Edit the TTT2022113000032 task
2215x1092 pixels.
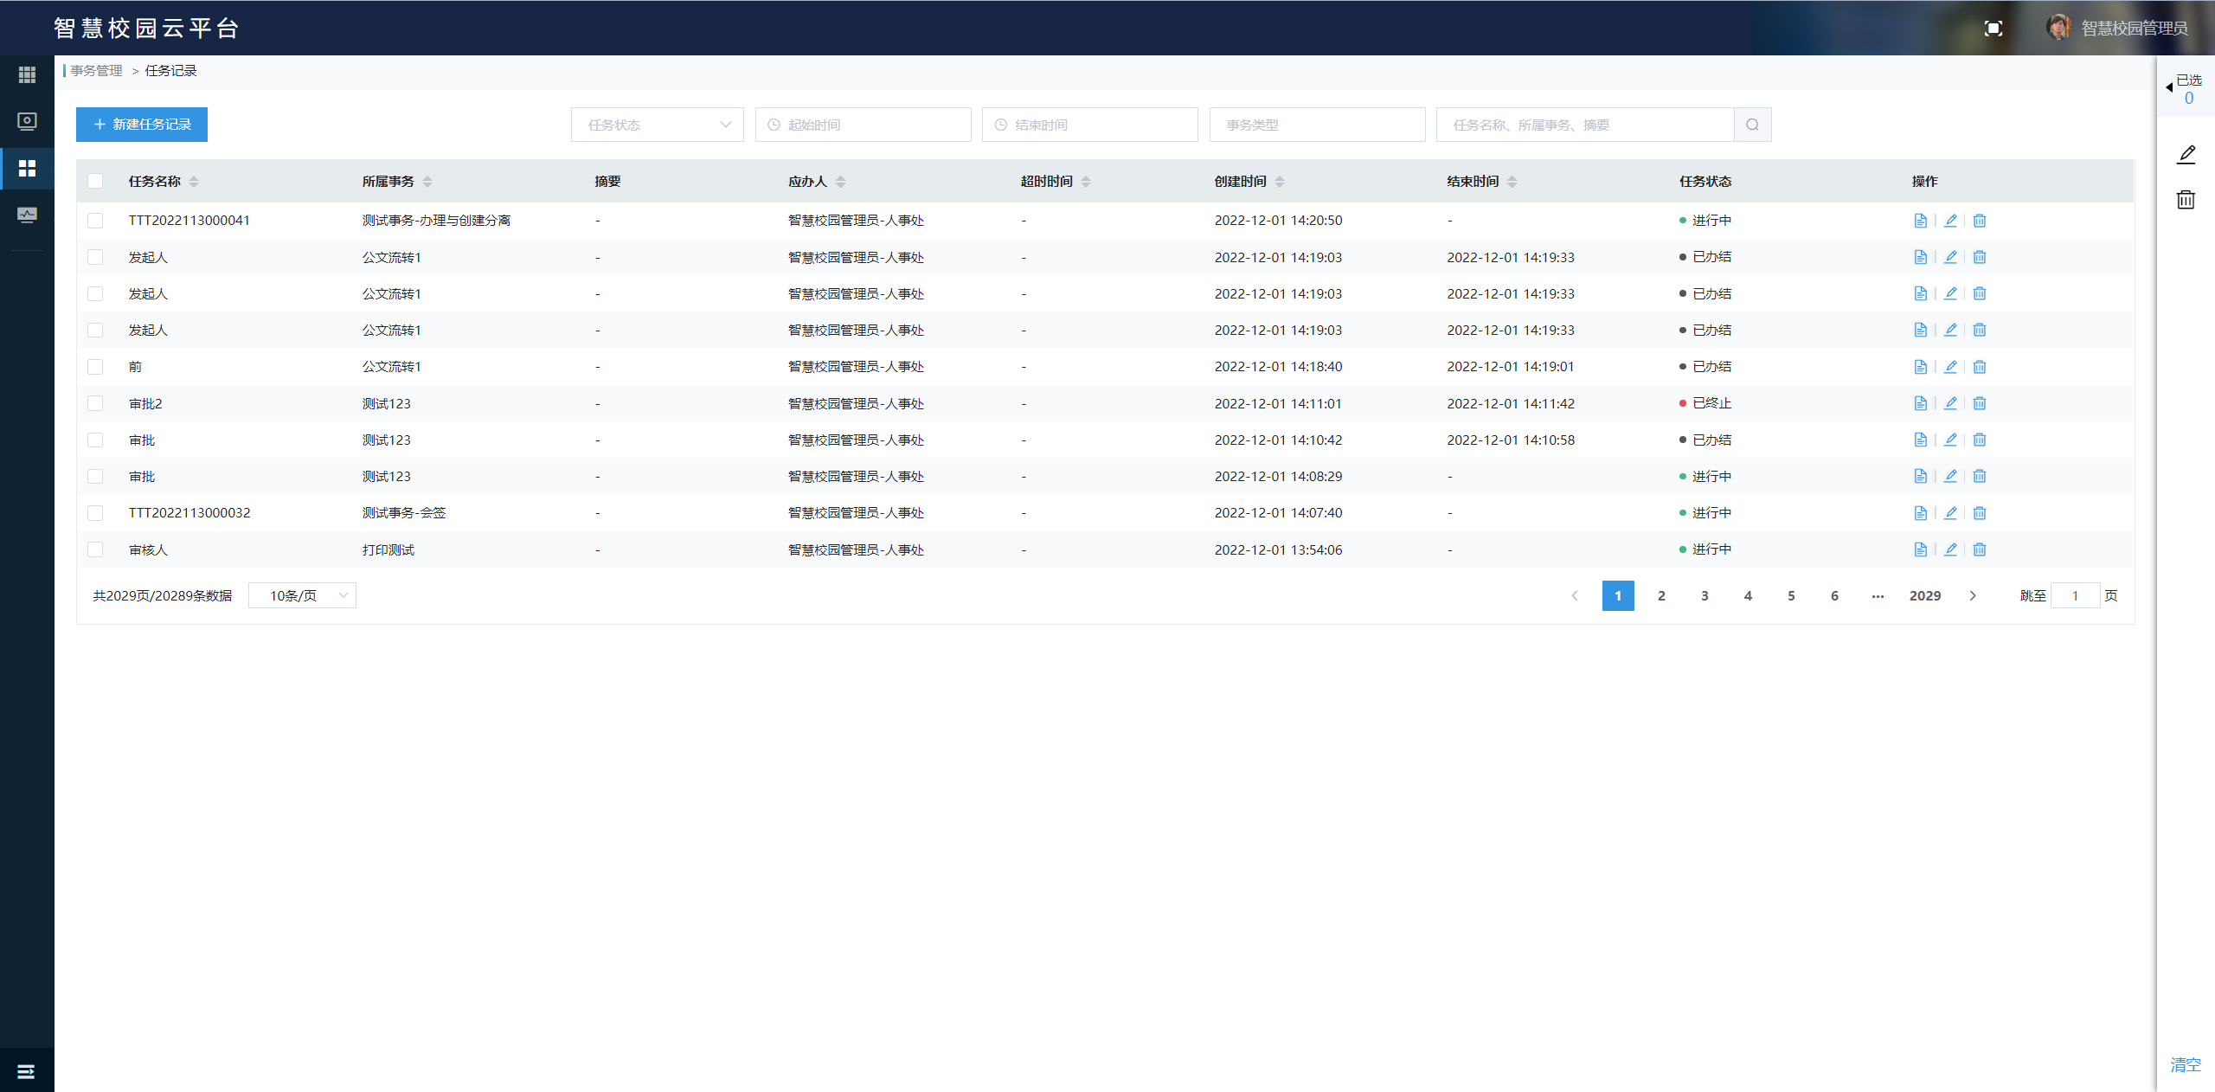click(x=1950, y=513)
